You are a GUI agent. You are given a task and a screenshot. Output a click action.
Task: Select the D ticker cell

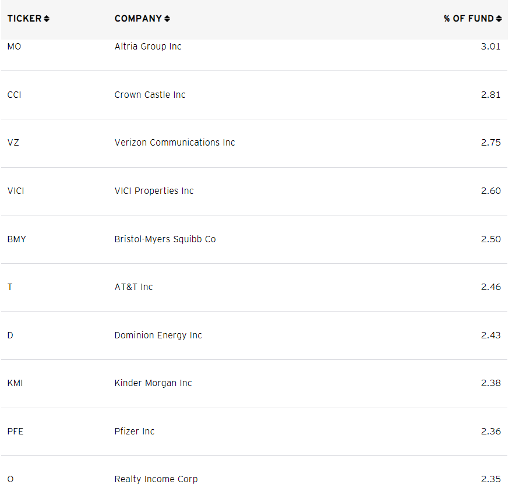pos(10,335)
